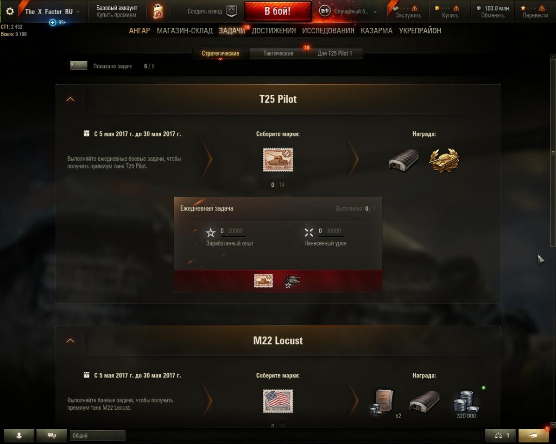Expand the Случайный бой battle mode dropdown

click(347, 12)
